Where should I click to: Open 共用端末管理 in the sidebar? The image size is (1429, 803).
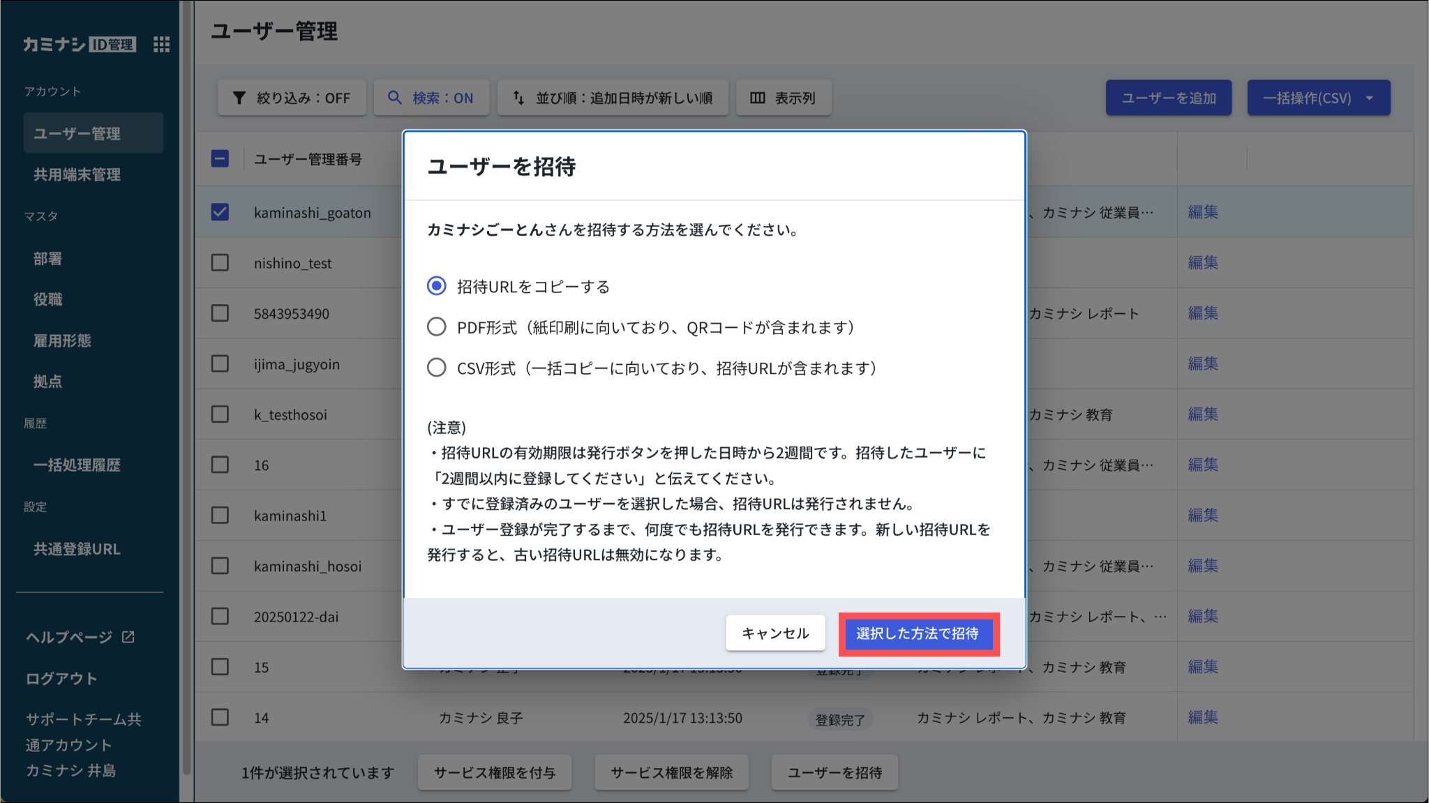(77, 174)
